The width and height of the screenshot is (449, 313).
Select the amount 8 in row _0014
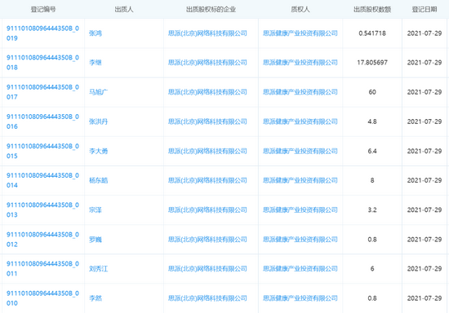[372, 180]
